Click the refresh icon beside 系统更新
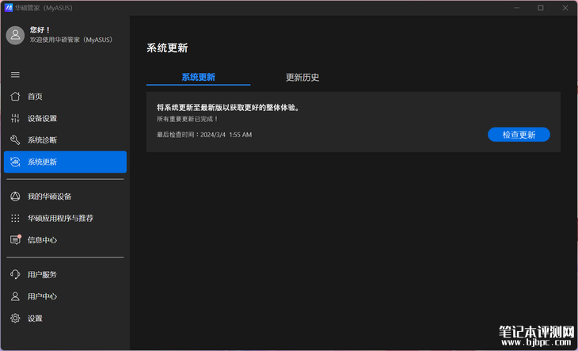 coord(15,162)
